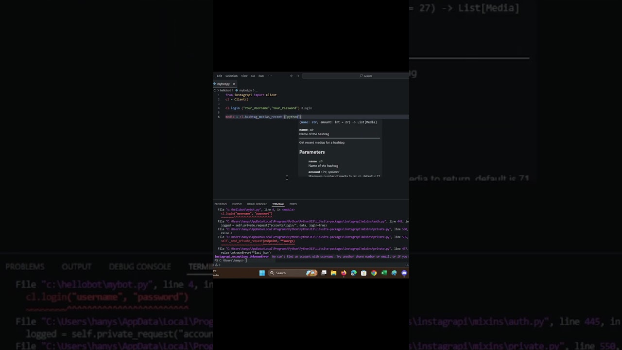Open Excel from the taskbar
Viewport: 622px width, 350px height.
[x=384, y=273]
